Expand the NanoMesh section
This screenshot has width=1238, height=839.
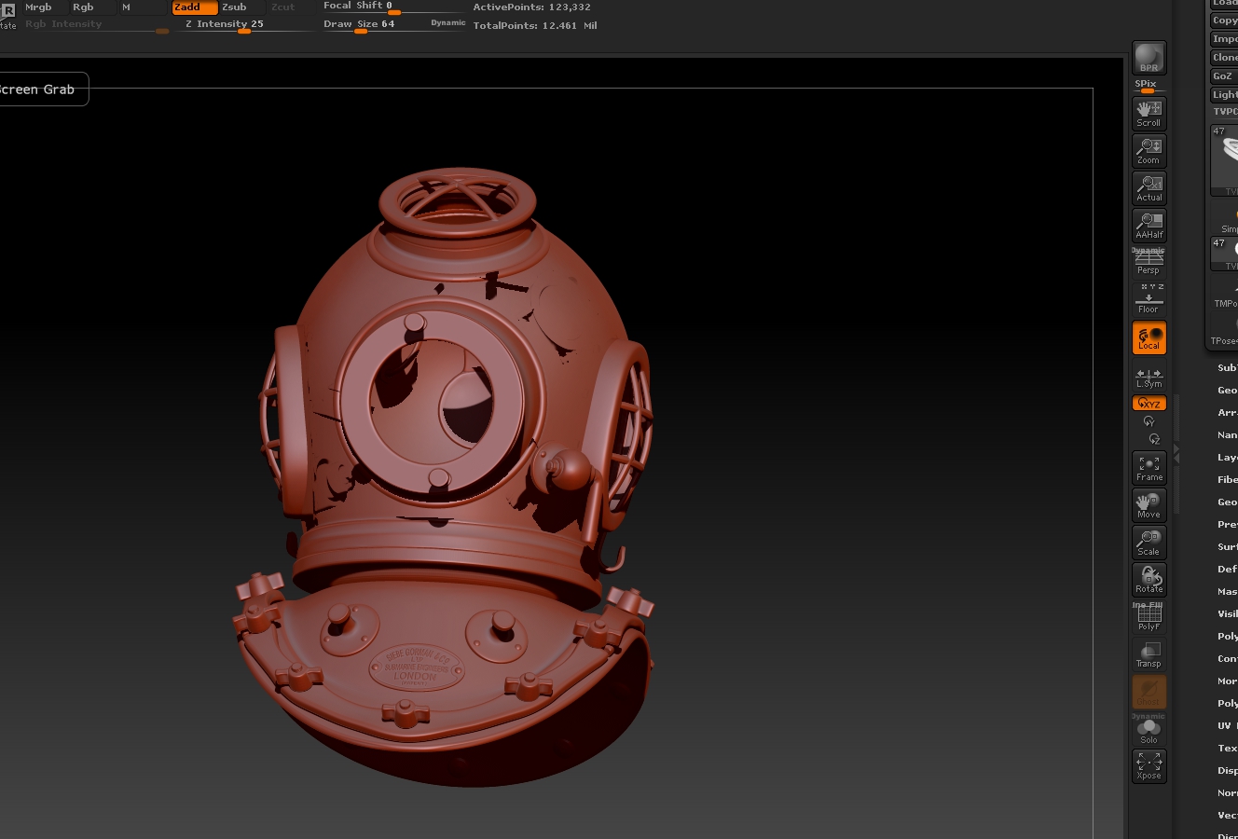tap(1227, 435)
